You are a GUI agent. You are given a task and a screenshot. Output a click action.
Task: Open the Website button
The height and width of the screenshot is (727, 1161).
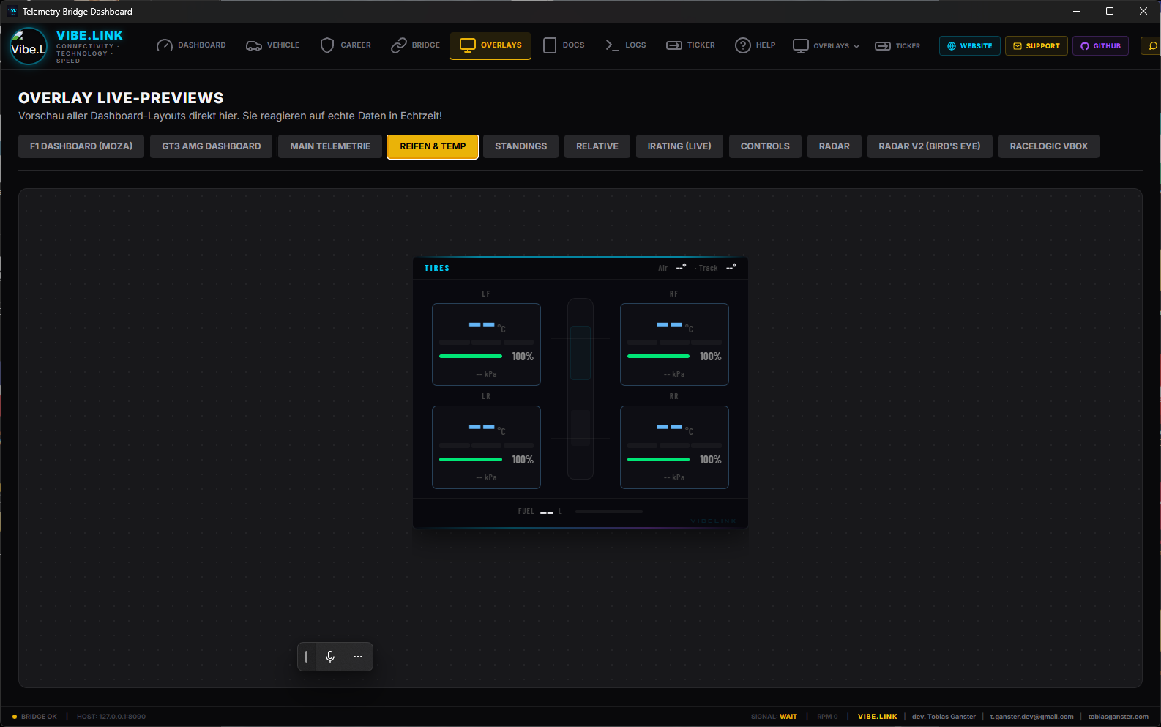click(969, 46)
